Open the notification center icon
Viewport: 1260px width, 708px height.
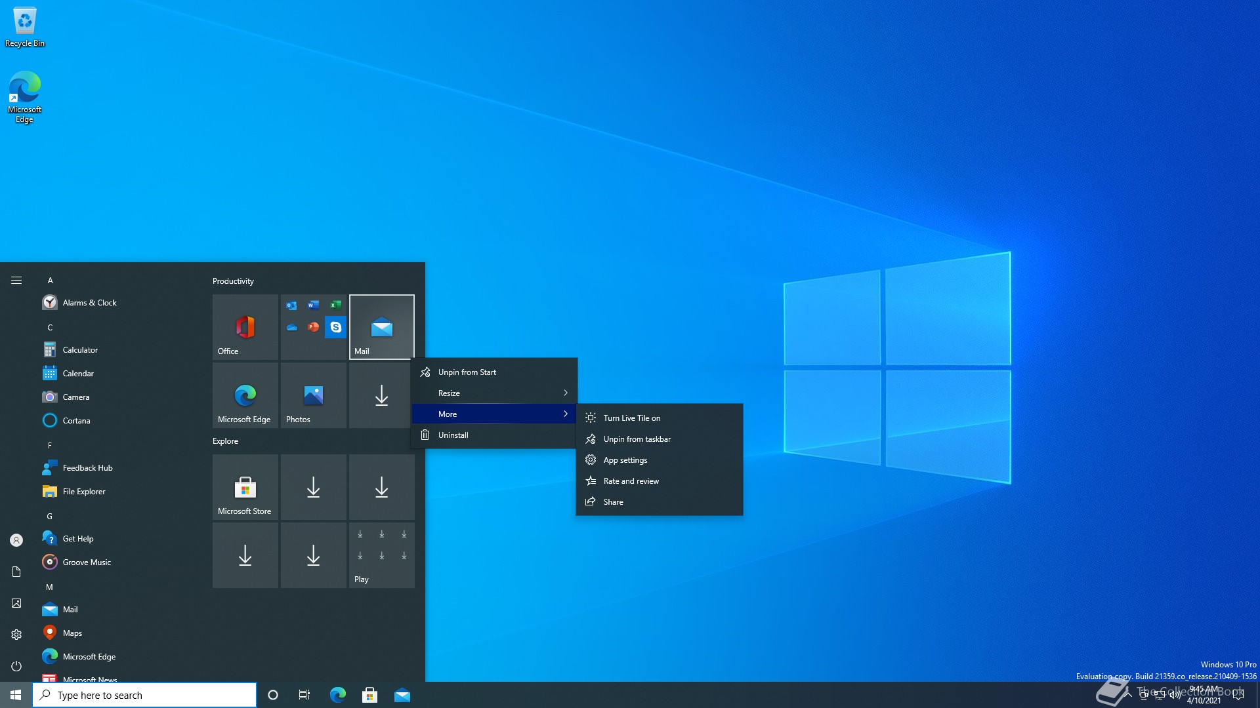click(1238, 695)
